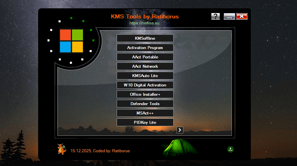
Task: Open AAct Portable
Action: point(145,57)
